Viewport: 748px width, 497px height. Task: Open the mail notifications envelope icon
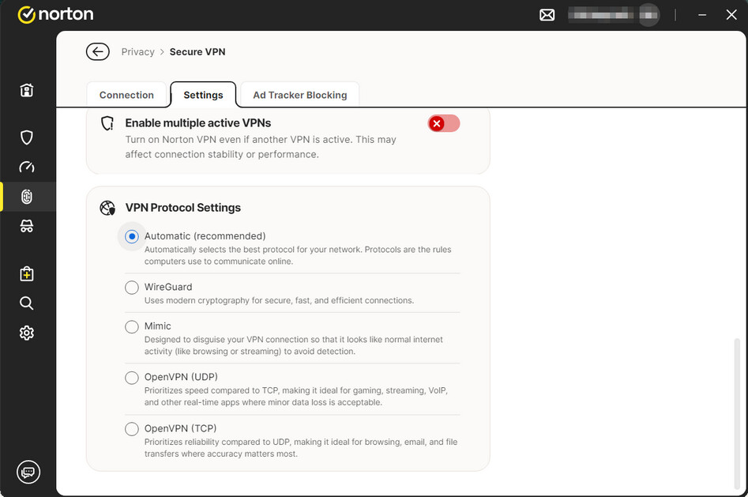coord(547,15)
